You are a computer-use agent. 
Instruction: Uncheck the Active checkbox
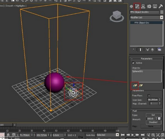pyautogui.click(x=133, y=63)
